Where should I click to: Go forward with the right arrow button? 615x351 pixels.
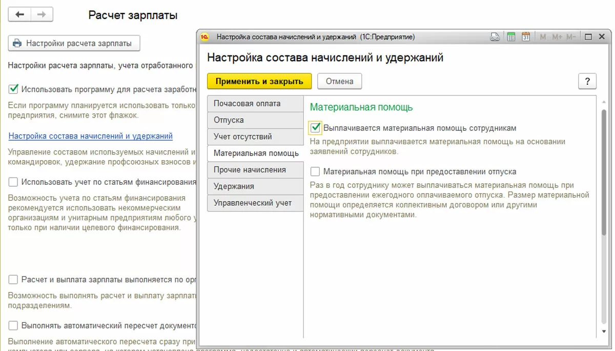42,14
